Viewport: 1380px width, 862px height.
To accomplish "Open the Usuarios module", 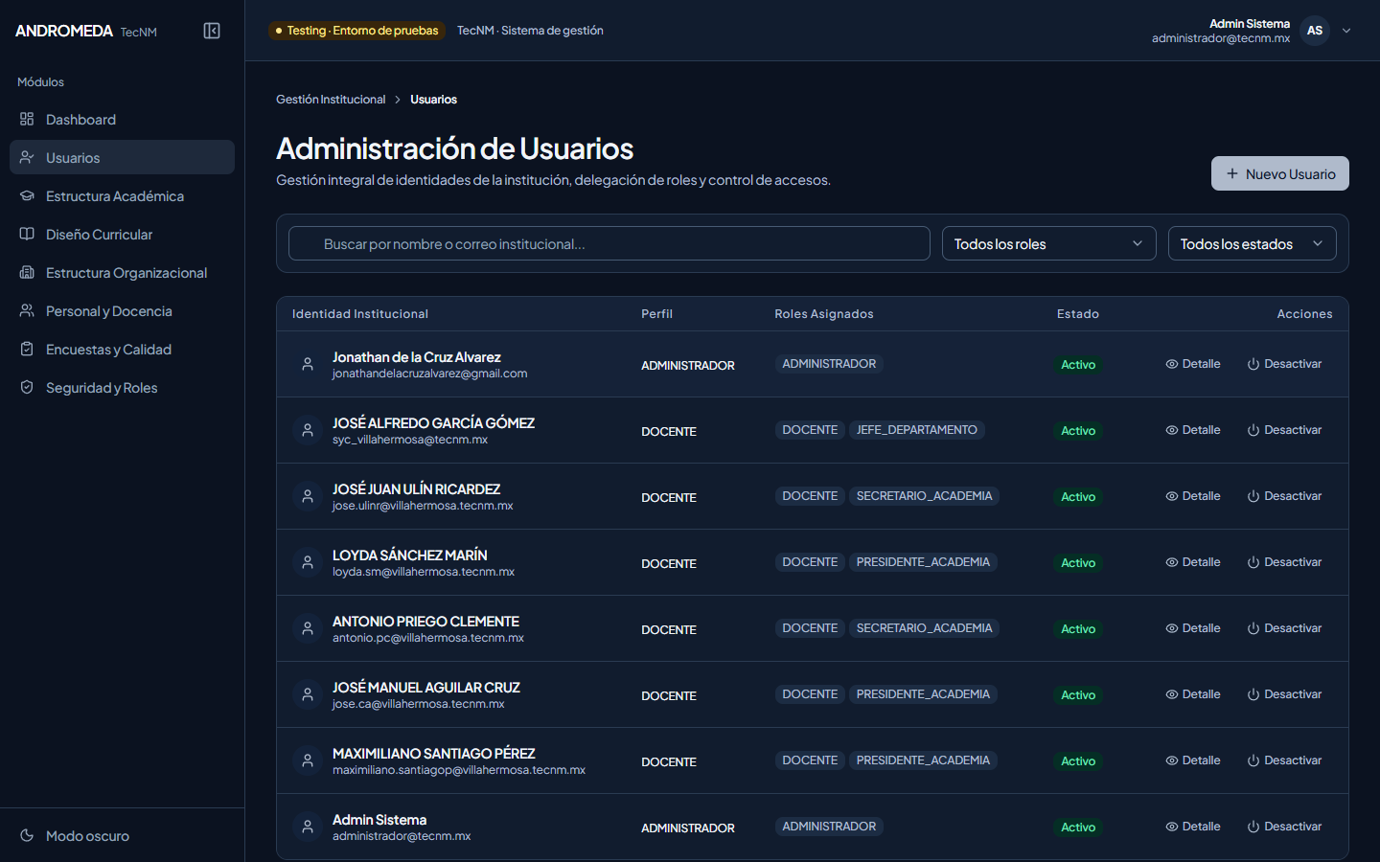I will (122, 157).
